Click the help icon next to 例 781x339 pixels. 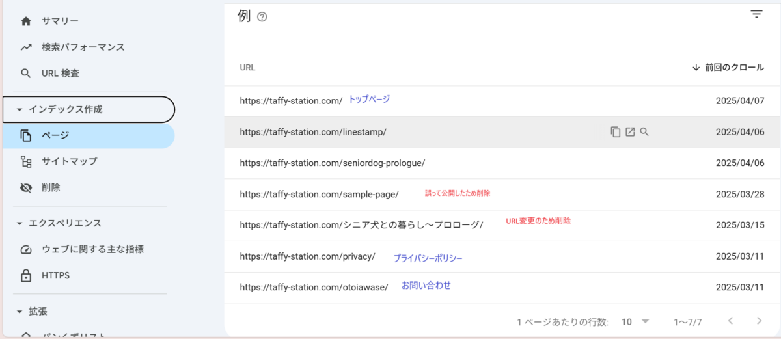point(262,18)
